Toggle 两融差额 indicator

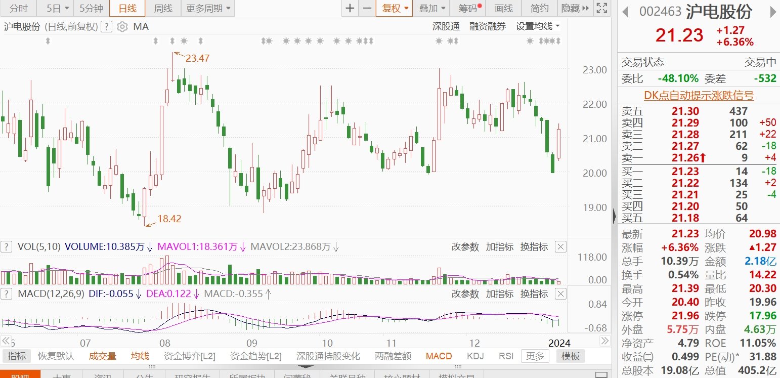click(393, 356)
